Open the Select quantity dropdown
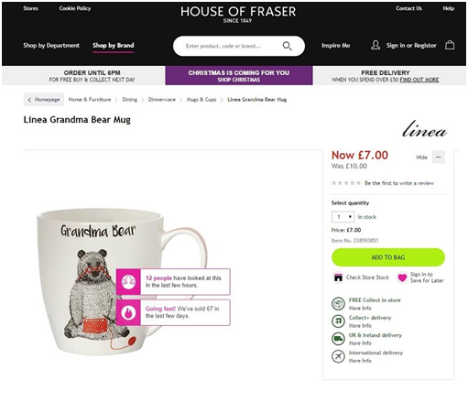 pyautogui.click(x=343, y=217)
